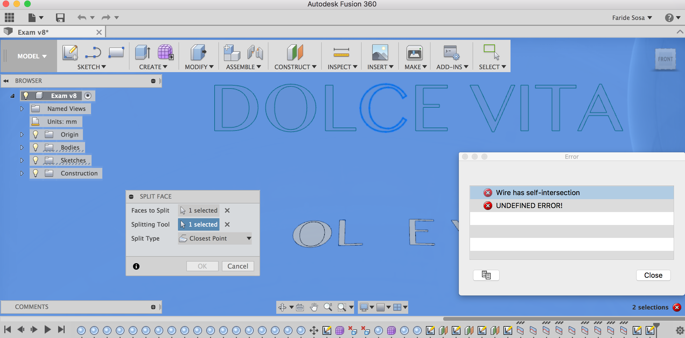Click Close in the Error window

tap(653, 275)
